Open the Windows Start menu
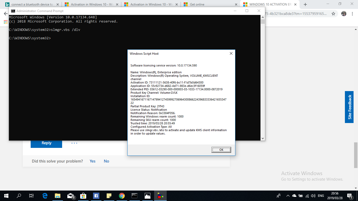 6,196
